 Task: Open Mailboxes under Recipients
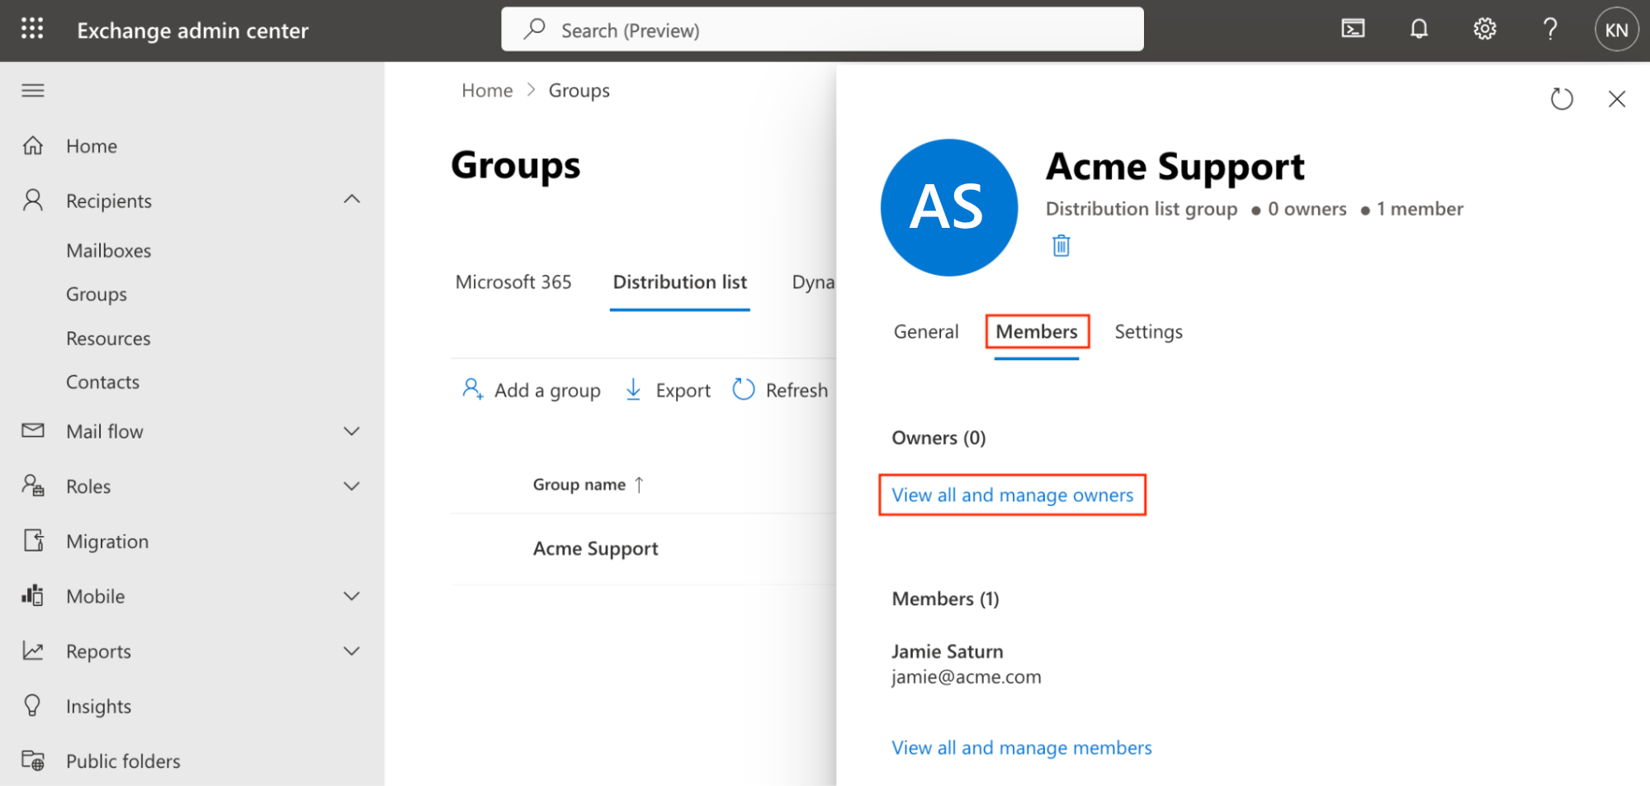[x=109, y=250]
